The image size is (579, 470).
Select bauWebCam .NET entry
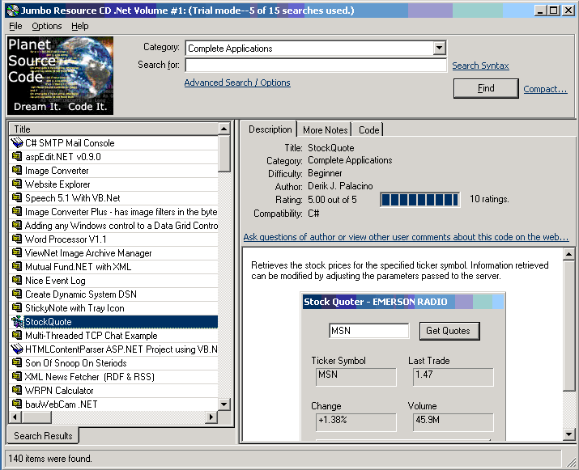113,404
